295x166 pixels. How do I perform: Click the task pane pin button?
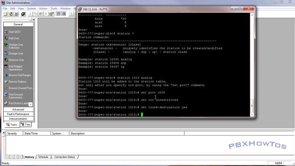click(x=31, y=19)
